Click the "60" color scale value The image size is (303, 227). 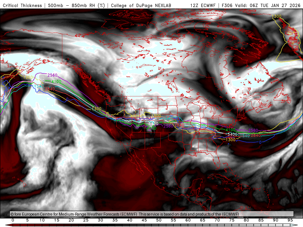click(x=188, y=220)
